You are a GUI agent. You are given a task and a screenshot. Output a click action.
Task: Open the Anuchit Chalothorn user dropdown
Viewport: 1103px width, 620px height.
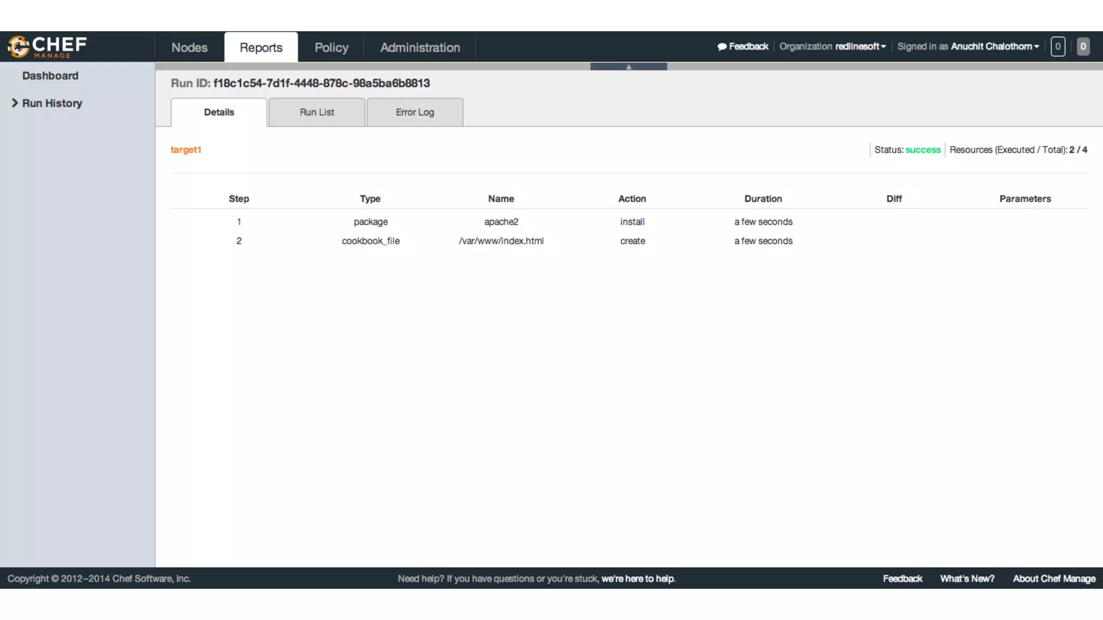pyautogui.click(x=994, y=46)
